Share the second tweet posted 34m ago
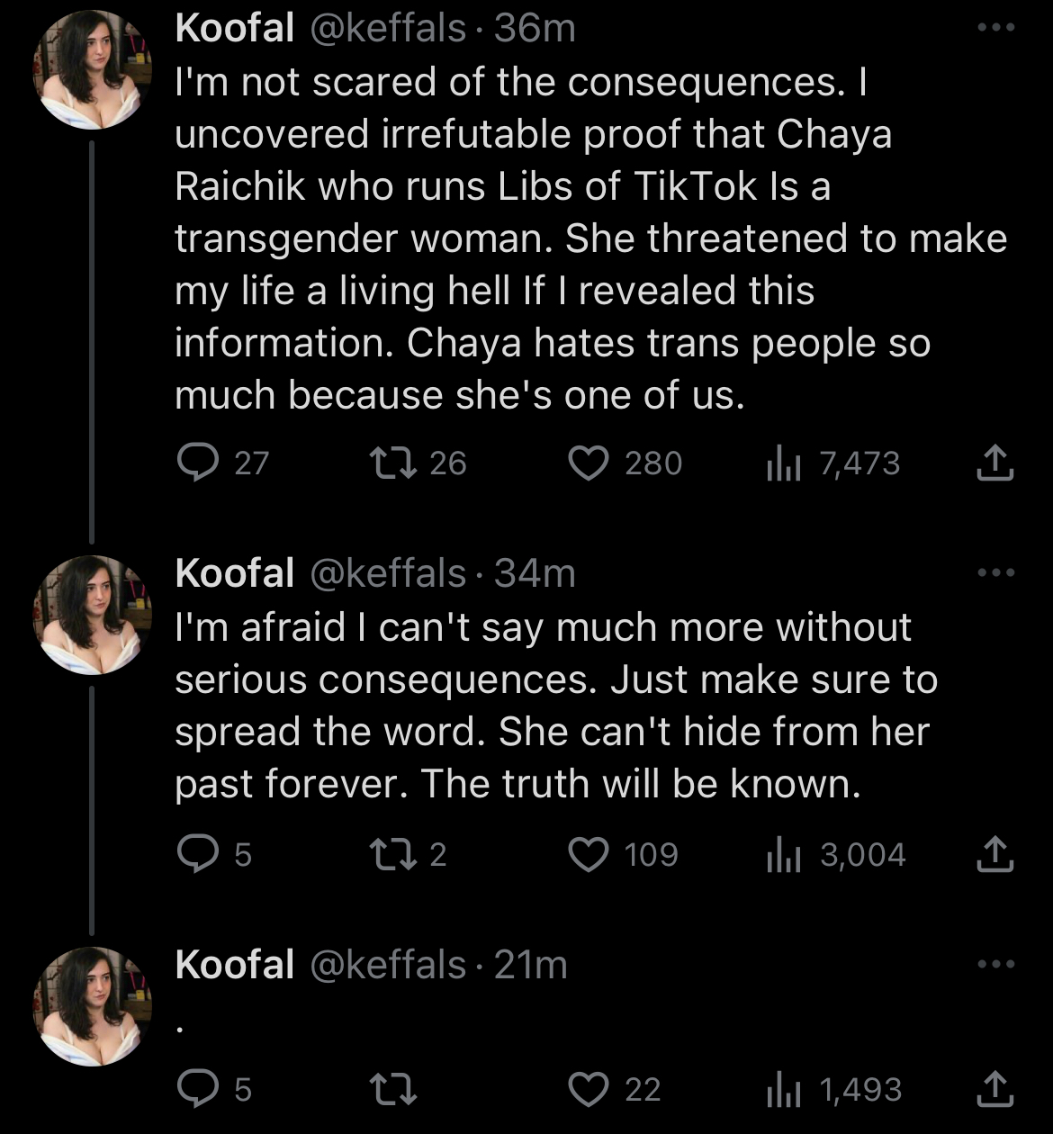This screenshot has width=1053, height=1134. 994,854
